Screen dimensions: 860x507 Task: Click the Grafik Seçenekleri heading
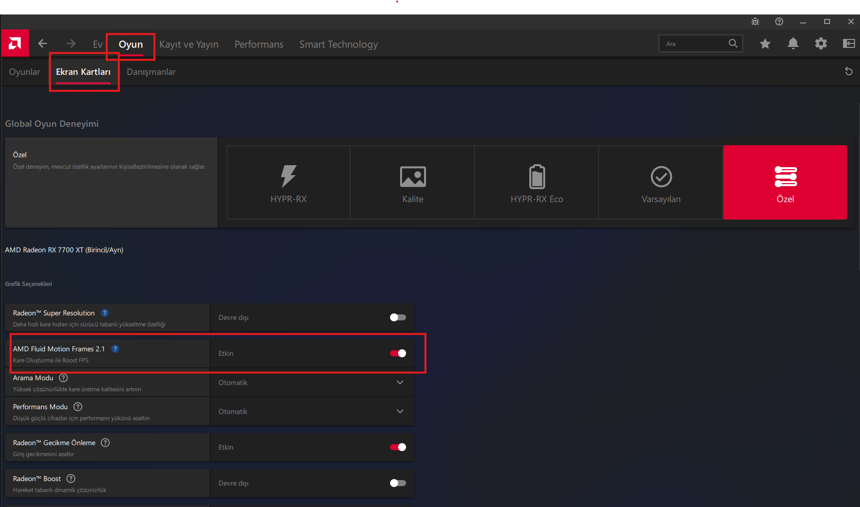point(28,284)
